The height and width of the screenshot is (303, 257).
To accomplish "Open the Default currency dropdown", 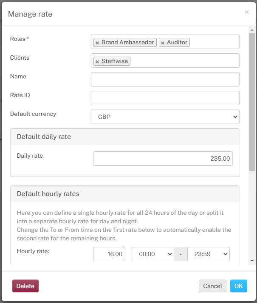I will pos(165,117).
